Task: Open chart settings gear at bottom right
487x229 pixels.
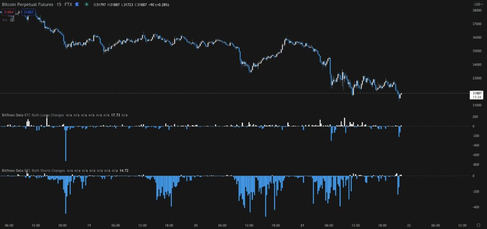Action: click(x=478, y=225)
